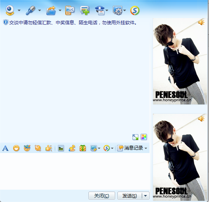Click the security shield info icon

pos(5,22)
